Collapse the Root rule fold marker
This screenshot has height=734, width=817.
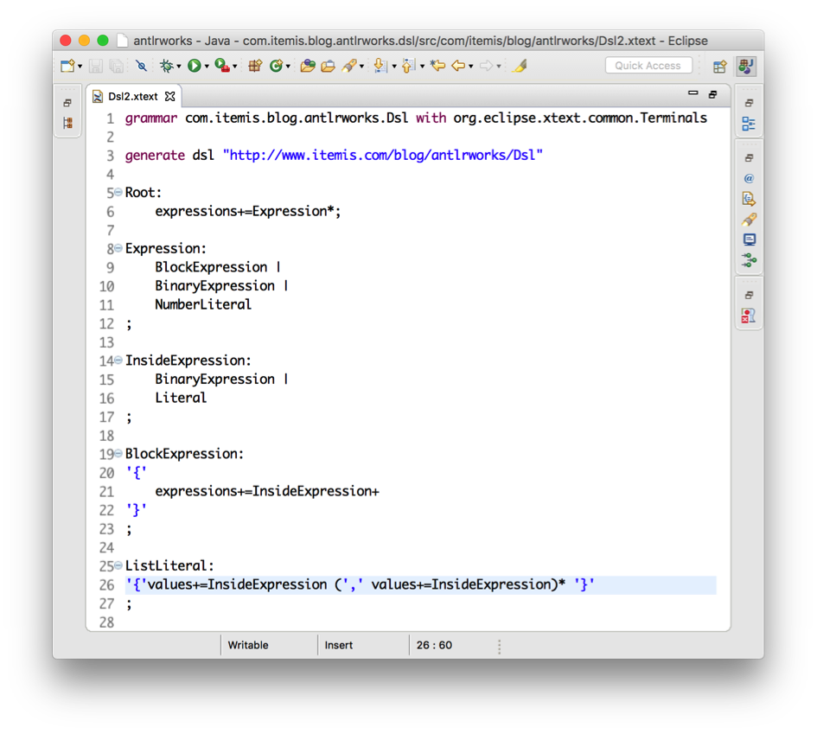click(x=118, y=192)
